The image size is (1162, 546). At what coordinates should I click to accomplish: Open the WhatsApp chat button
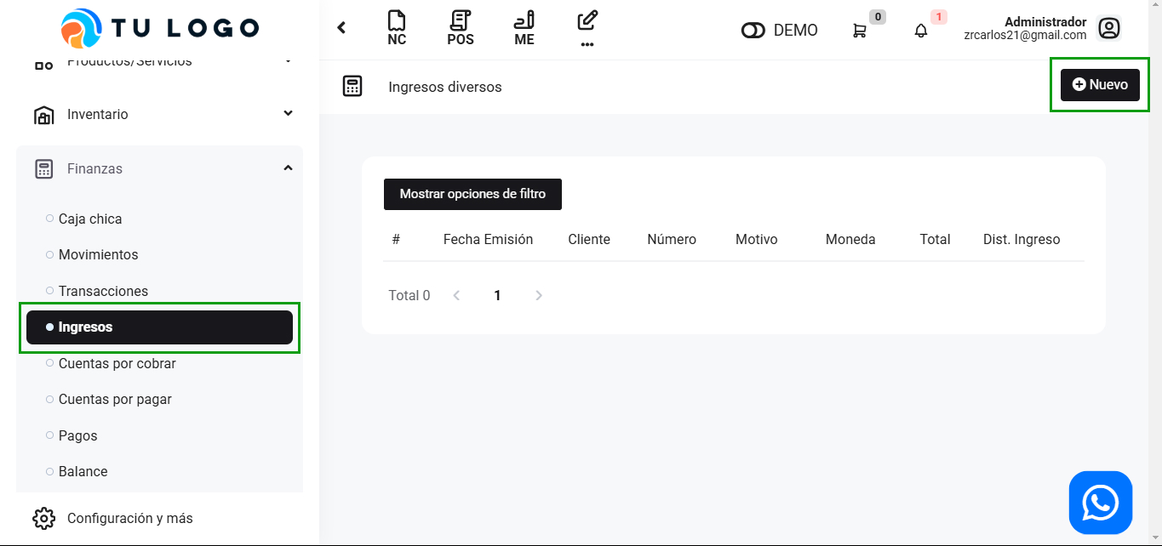click(x=1100, y=503)
